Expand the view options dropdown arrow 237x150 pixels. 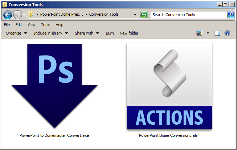click(208, 33)
